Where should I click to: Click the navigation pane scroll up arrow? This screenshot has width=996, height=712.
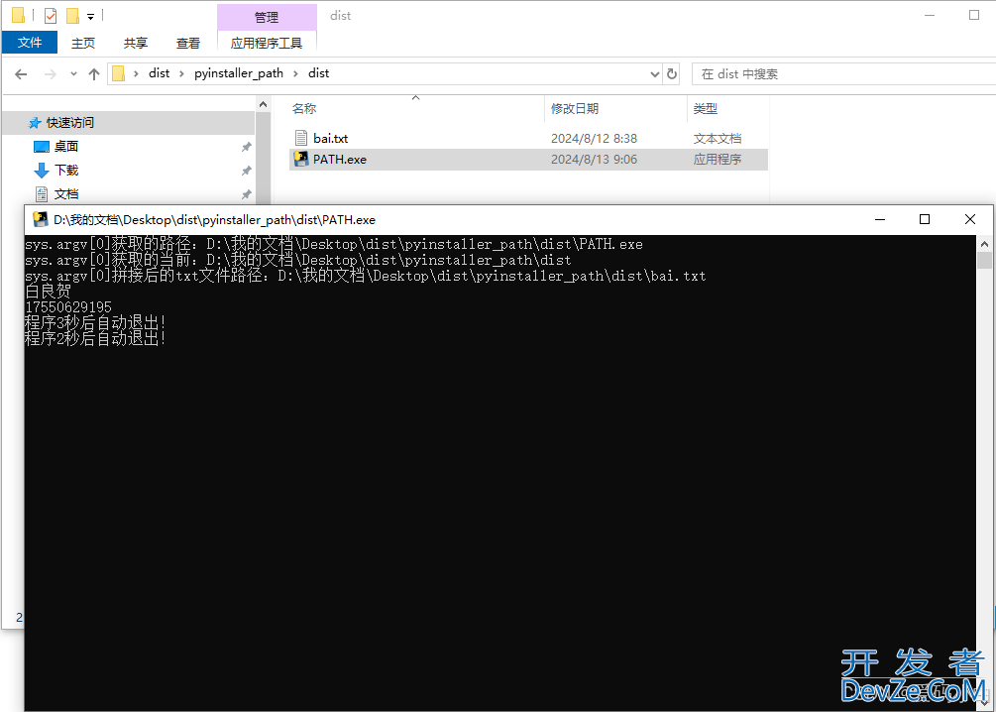(263, 104)
